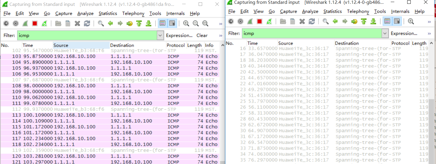436x164 pixels.
Task: Zoom in packet text in right window
Action: [x=411, y=21]
